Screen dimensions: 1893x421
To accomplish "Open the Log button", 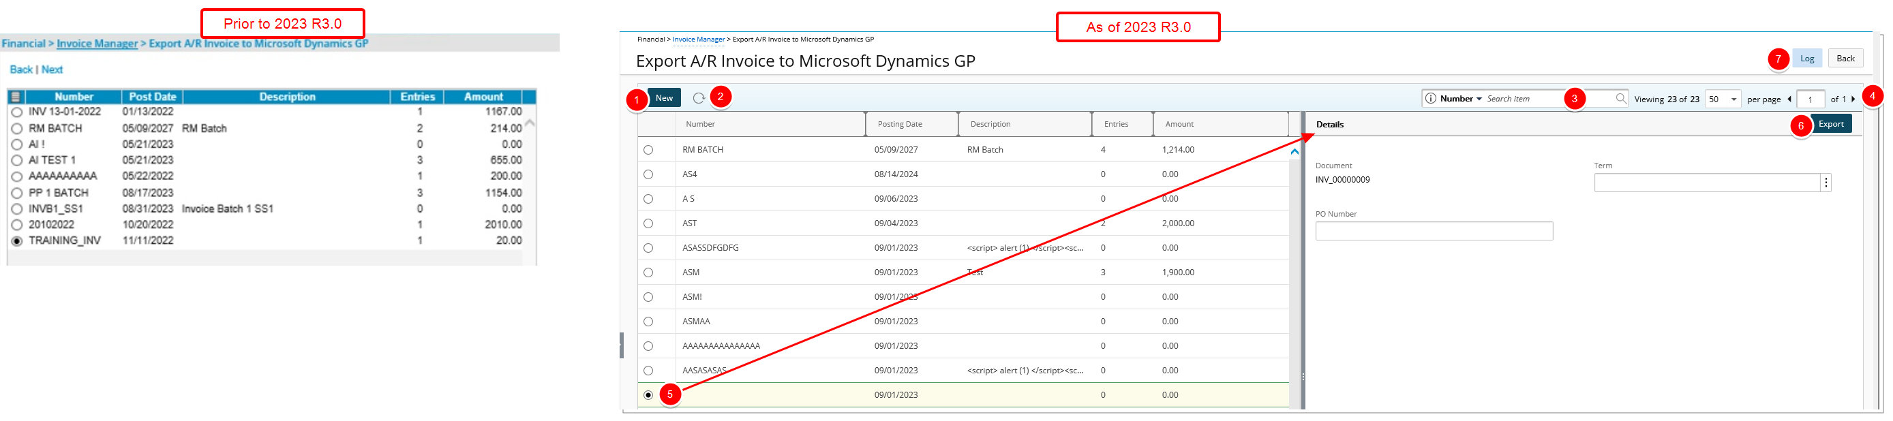I will coord(1806,59).
